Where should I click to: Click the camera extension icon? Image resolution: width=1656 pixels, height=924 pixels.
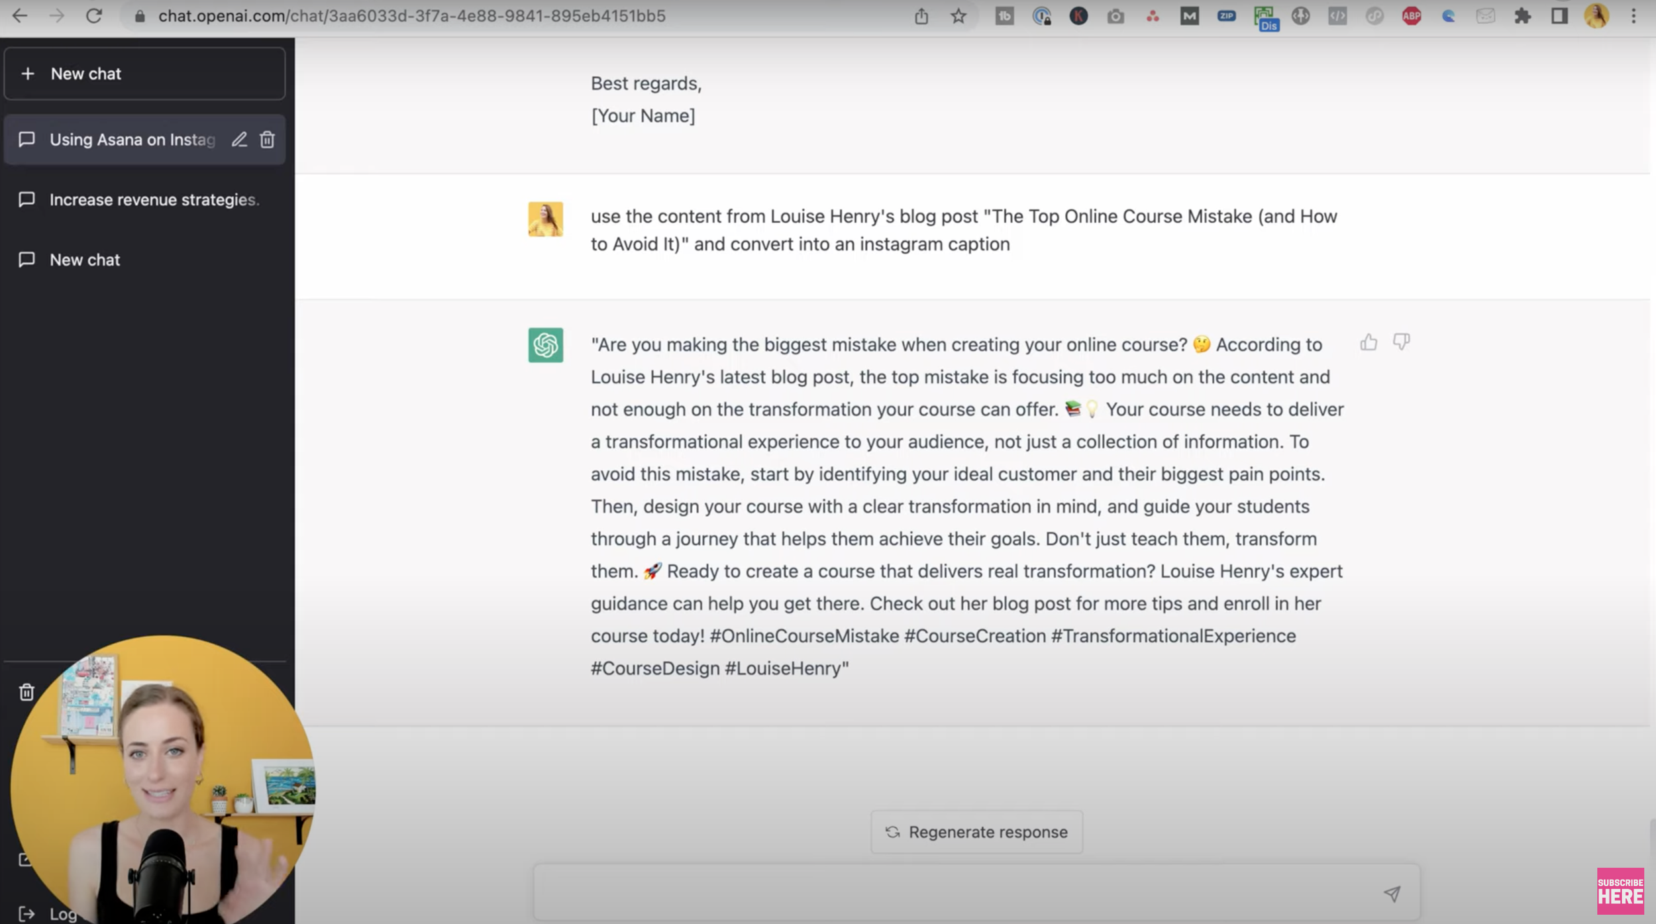pos(1115,16)
